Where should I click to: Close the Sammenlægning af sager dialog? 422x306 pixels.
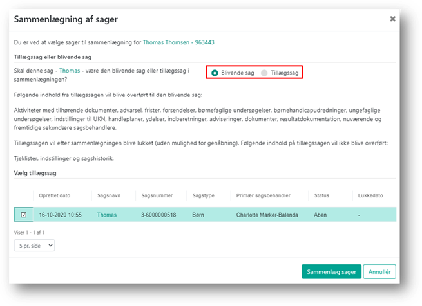pos(392,19)
